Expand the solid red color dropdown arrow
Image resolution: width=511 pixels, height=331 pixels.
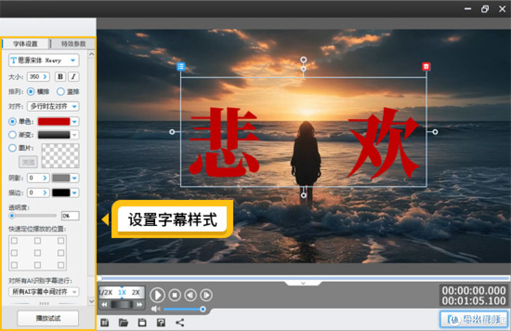click(x=75, y=122)
